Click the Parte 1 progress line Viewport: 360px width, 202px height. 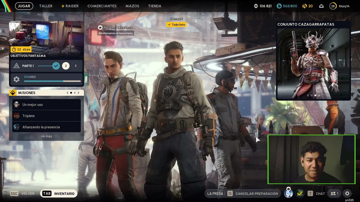(45, 66)
